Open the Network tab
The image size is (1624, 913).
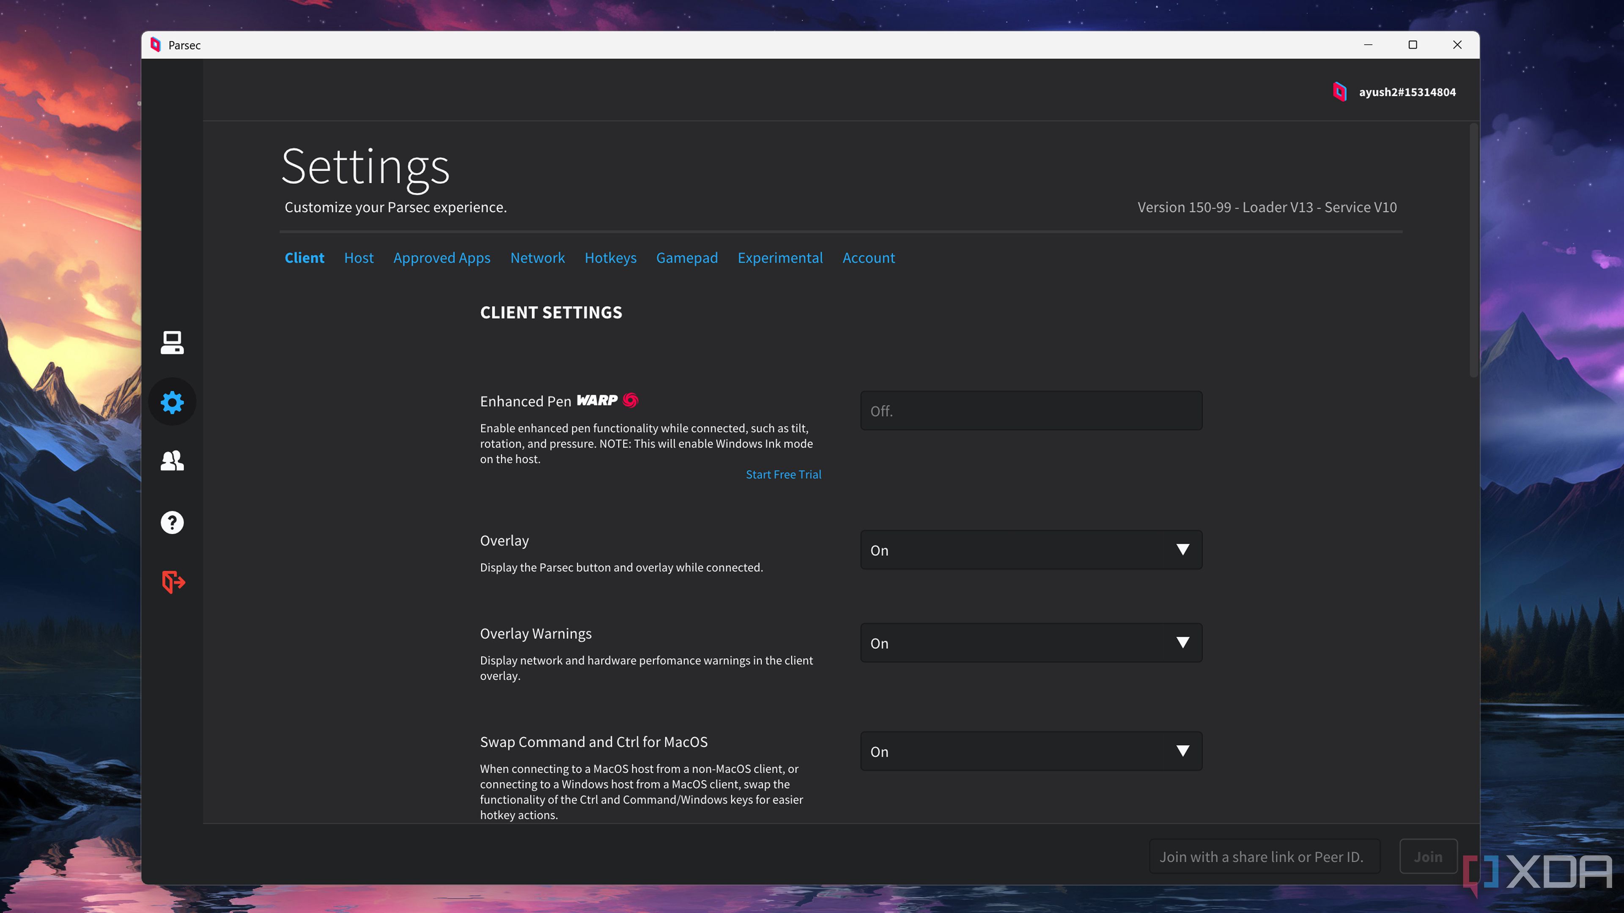point(537,258)
